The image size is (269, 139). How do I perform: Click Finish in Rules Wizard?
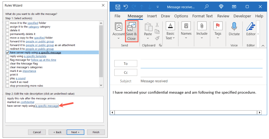[x=96, y=132]
